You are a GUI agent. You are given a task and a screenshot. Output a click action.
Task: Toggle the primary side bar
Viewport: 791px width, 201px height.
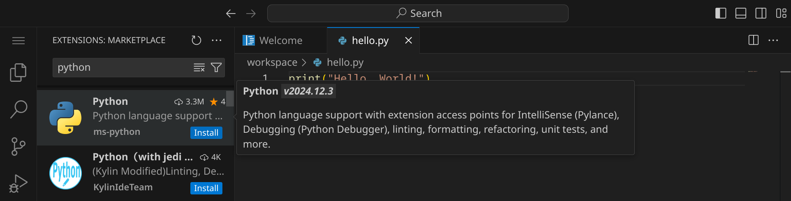point(720,14)
